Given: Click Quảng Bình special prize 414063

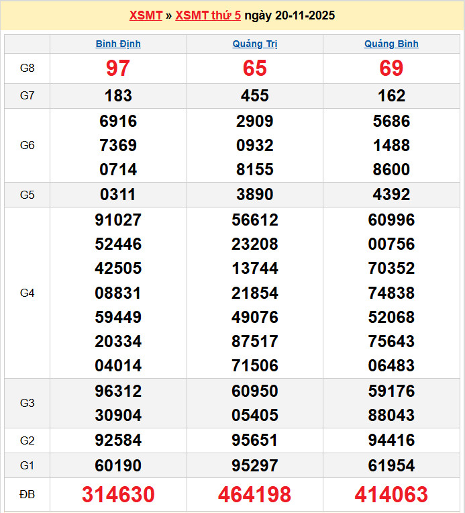Looking at the screenshot, I should coord(391,495).
